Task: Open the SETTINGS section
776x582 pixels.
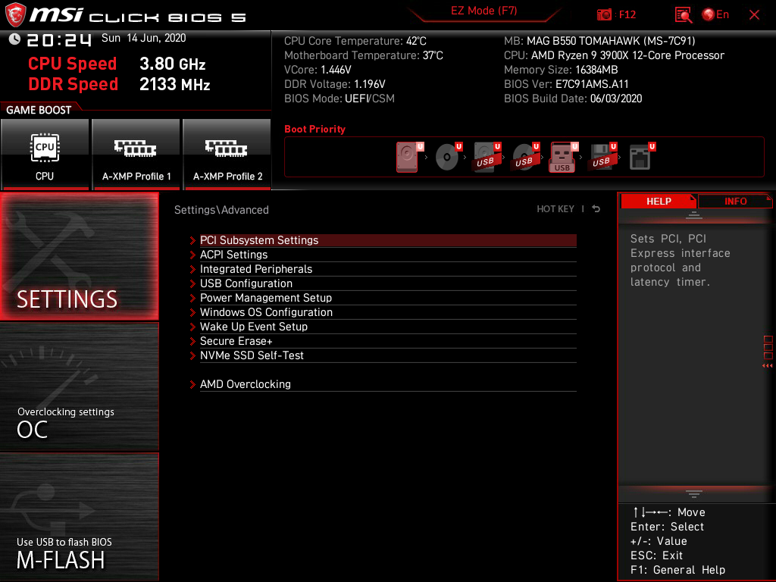Action: 79,256
